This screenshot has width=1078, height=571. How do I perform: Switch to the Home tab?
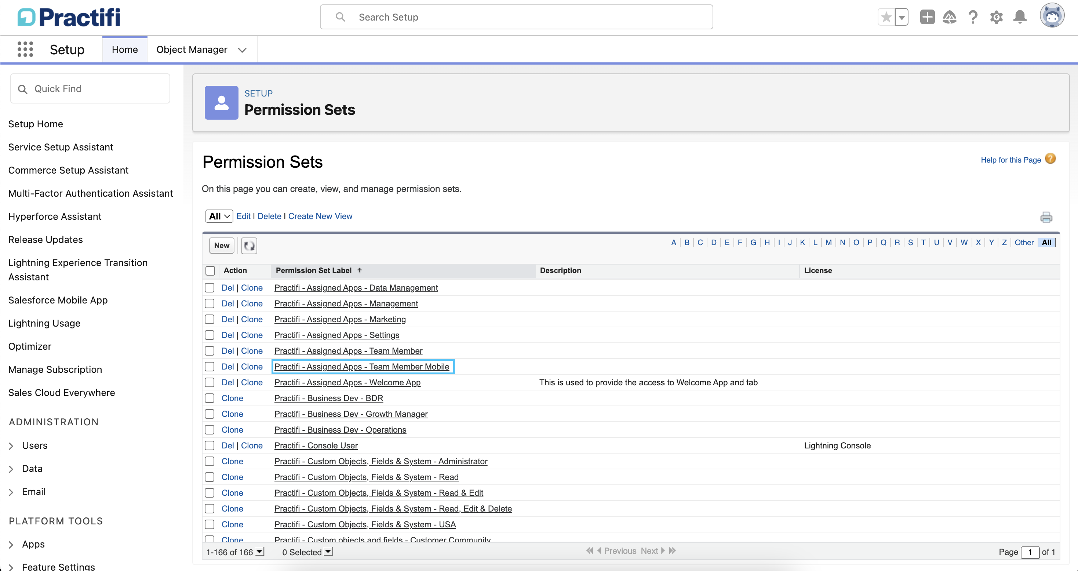125,50
